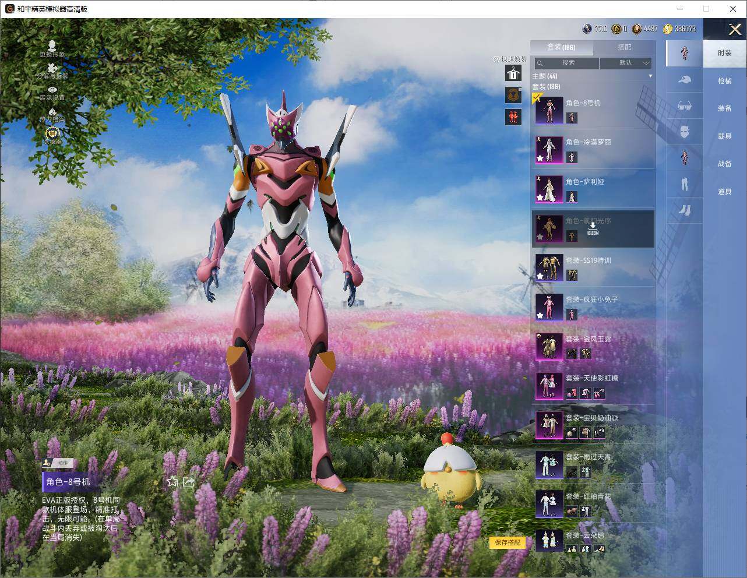Screen dimensions: 747x578
Task: Switch to 战备 tab
Action: [x=725, y=164]
